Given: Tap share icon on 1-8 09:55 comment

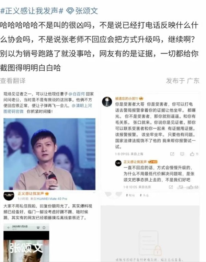Looking at the screenshot, I should click(x=172, y=154).
